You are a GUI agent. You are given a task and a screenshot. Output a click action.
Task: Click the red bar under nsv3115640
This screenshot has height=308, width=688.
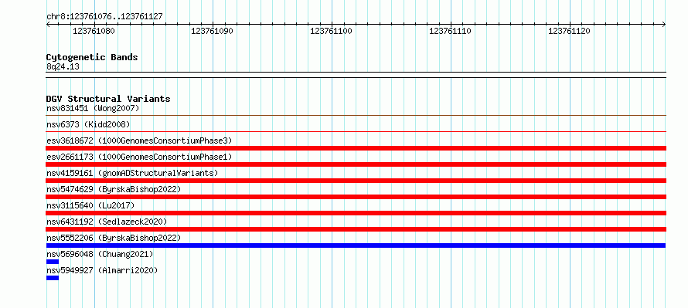click(x=356, y=213)
